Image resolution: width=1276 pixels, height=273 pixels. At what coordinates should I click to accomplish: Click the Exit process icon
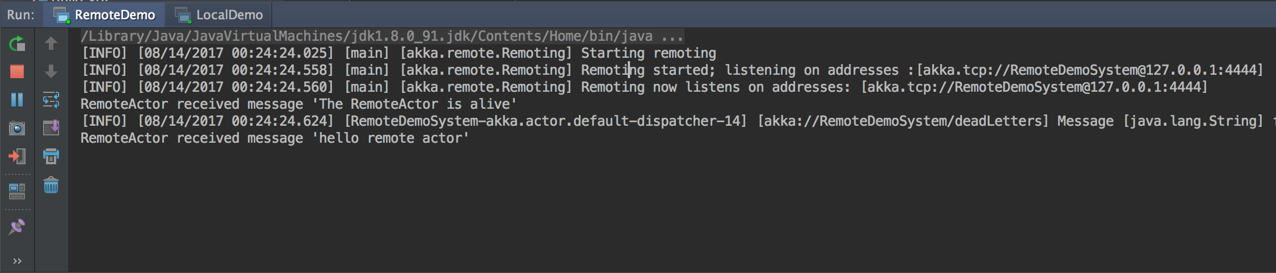pyautogui.click(x=17, y=156)
